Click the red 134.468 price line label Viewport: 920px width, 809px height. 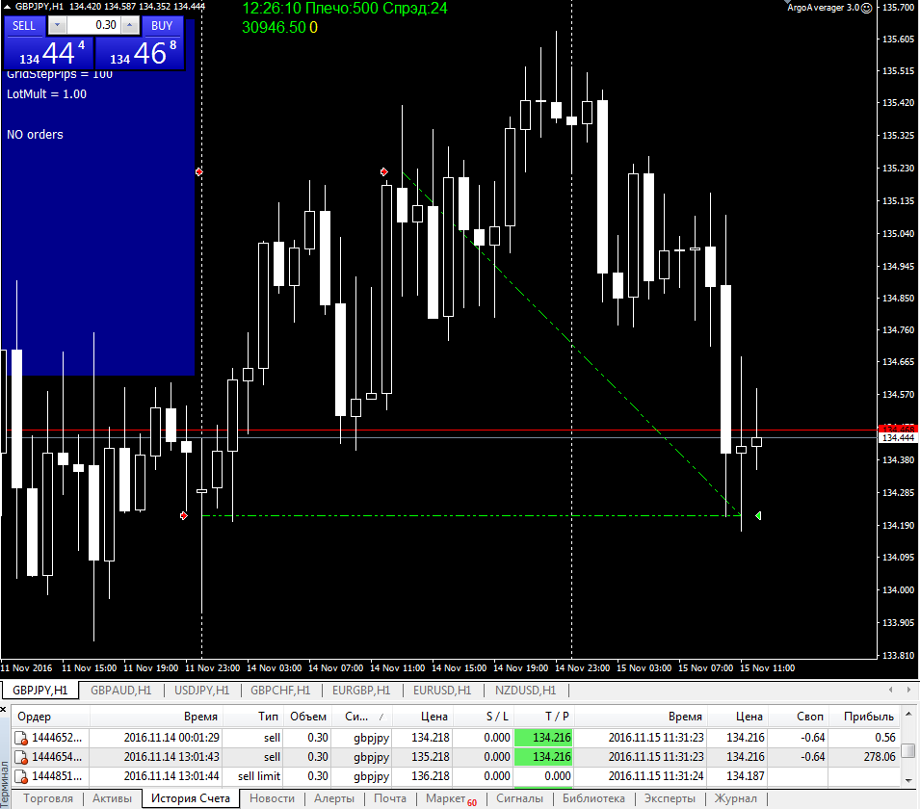coord(897,429)
